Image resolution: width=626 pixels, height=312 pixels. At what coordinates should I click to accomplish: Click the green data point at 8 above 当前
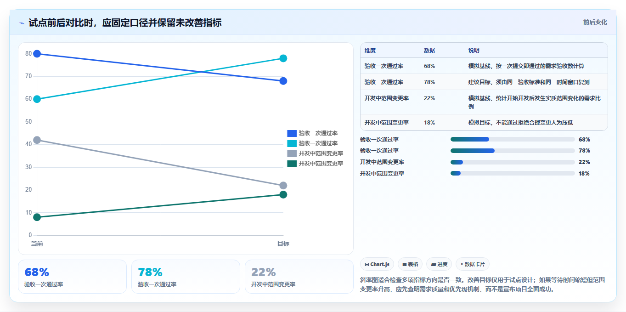click(37, 217)
